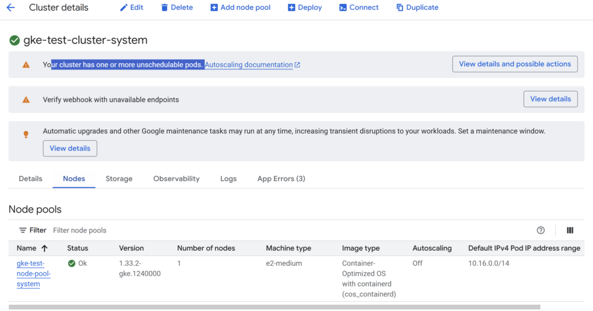Click the Delete trash can icon

[164, 8]
